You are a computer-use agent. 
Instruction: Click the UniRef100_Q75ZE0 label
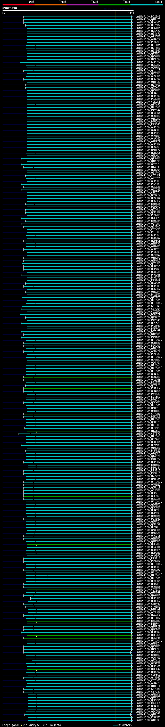[x=148, y=54]
